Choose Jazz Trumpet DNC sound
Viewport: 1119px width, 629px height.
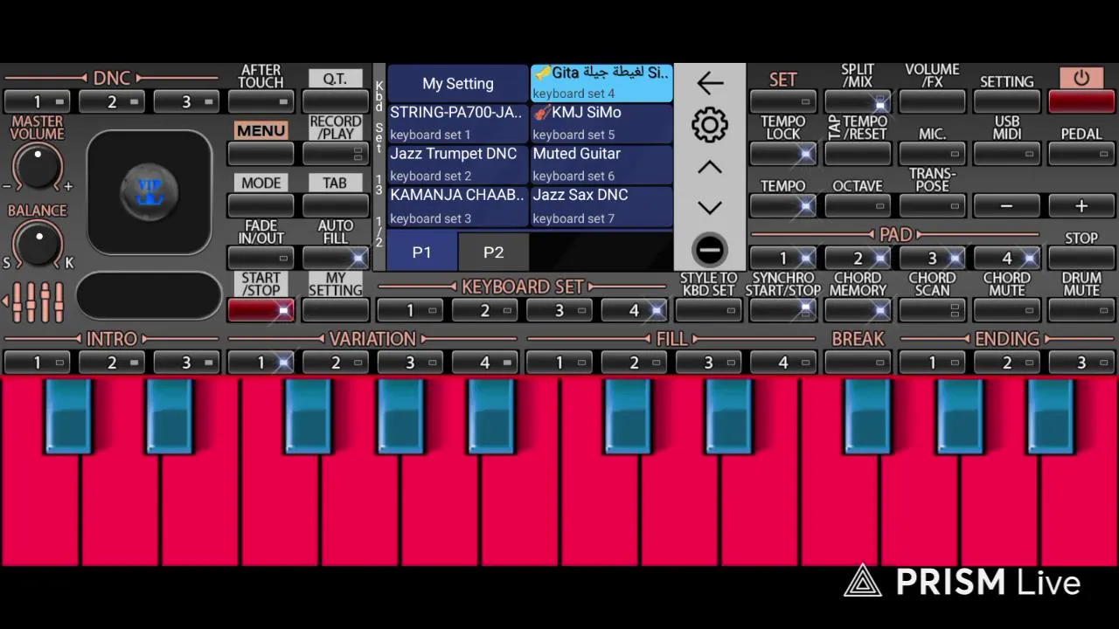(x=458, y=164)
